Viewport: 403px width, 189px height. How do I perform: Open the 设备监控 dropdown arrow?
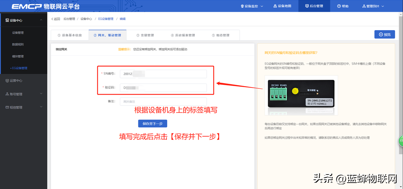pos(262,6)
